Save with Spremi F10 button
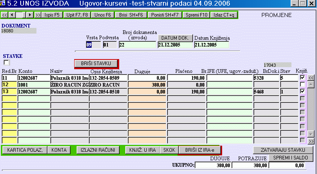This screenshot has width=317, height=174. pyautogui.click(x=197, y=15)
